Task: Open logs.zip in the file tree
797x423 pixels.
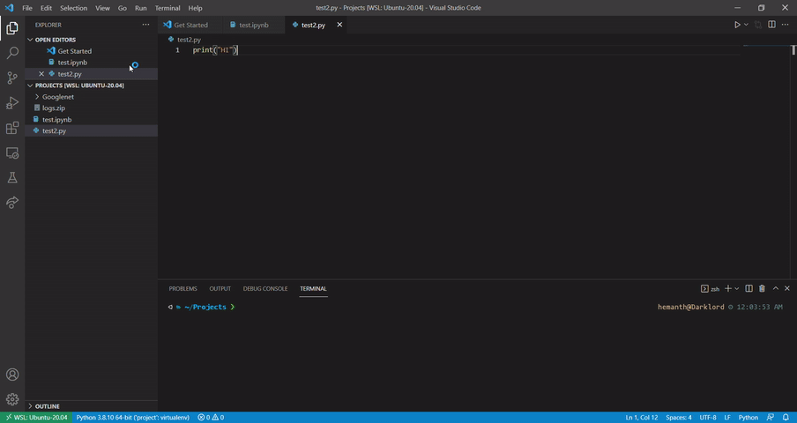Action: (x=54, y=108)
